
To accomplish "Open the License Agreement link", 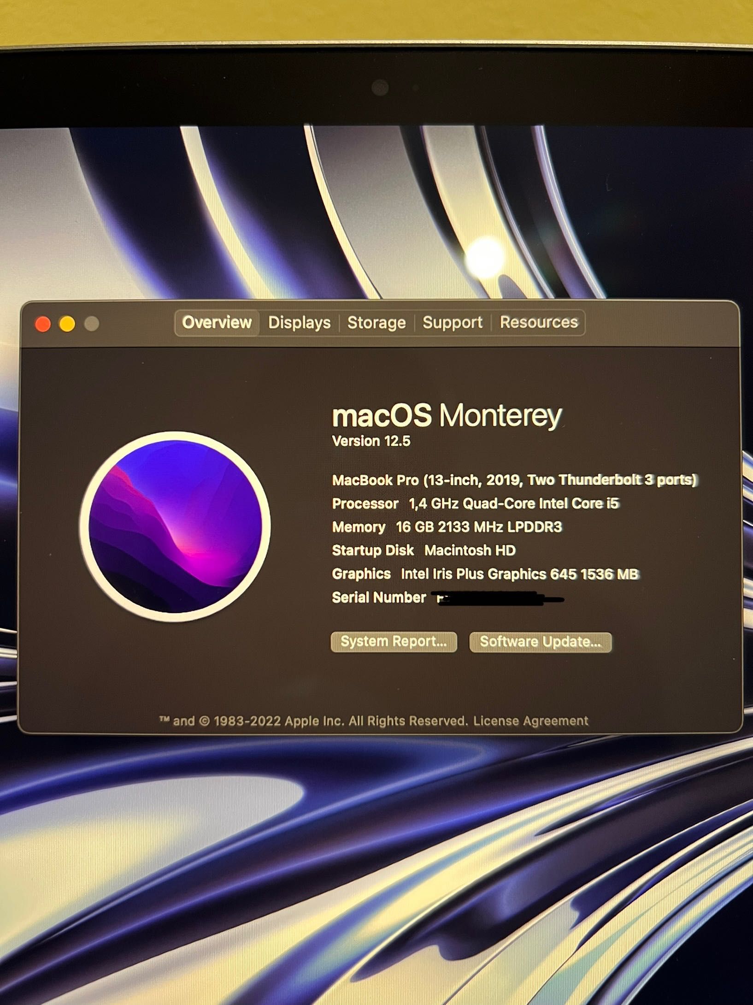I will (530, 721).
